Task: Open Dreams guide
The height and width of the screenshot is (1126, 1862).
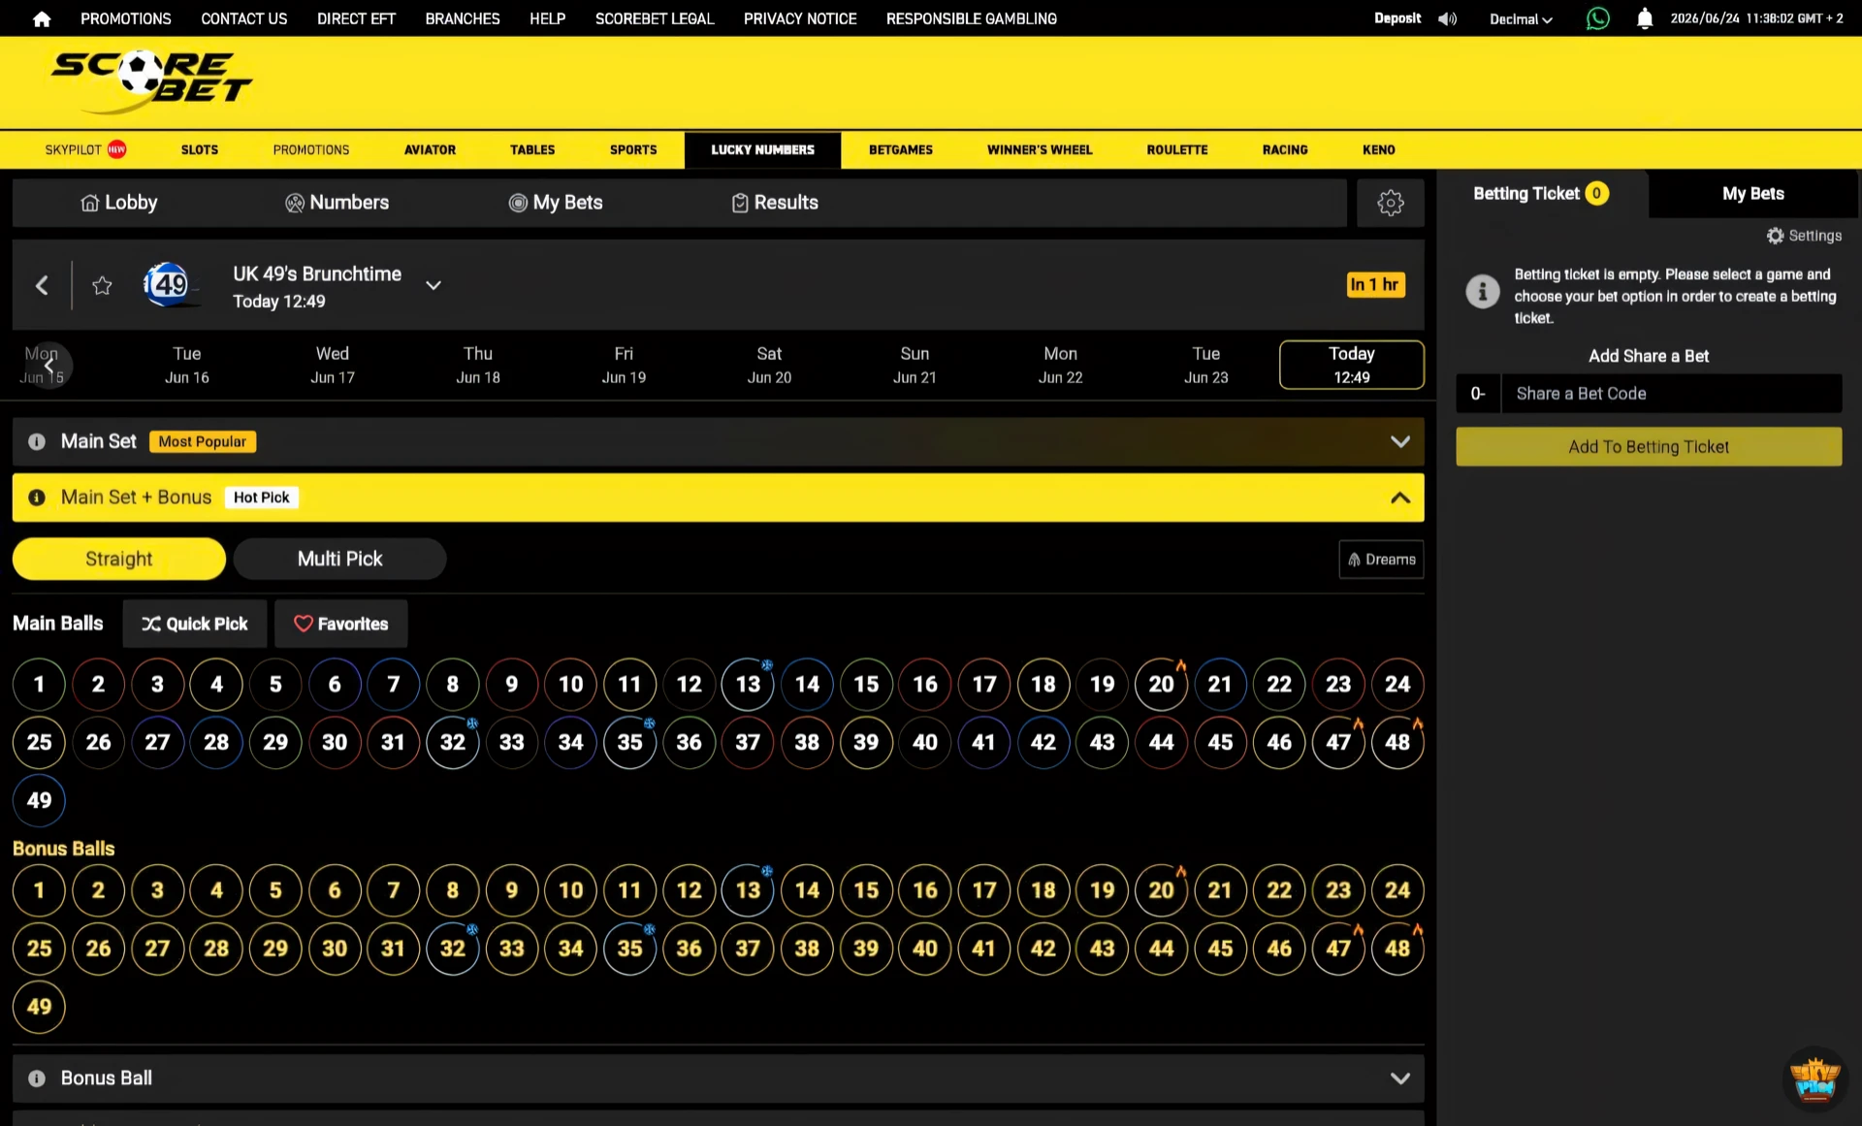Action: coord(1381,560)
